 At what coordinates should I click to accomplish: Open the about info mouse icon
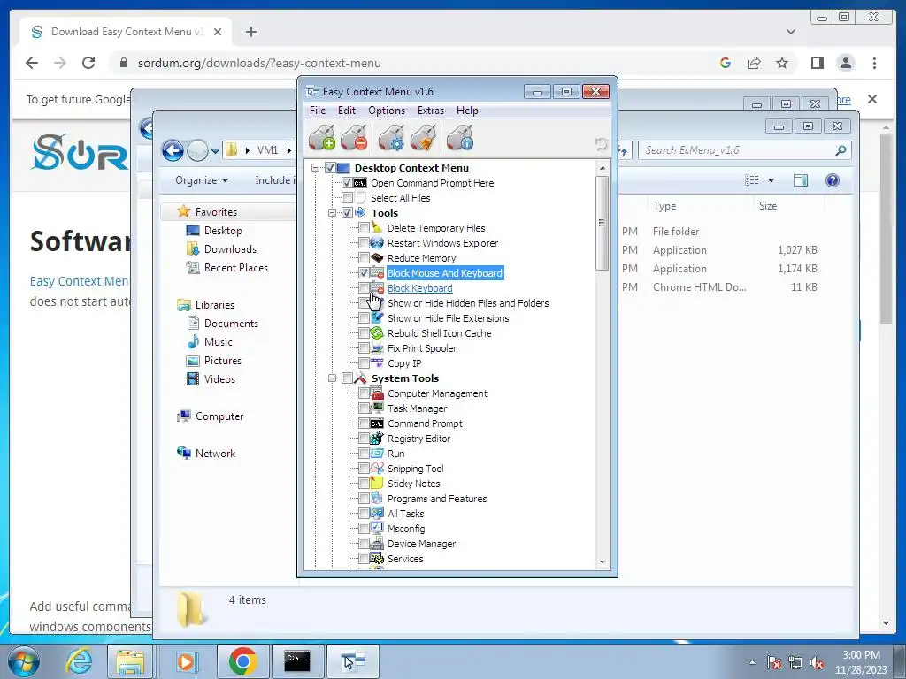coord(460,137)
